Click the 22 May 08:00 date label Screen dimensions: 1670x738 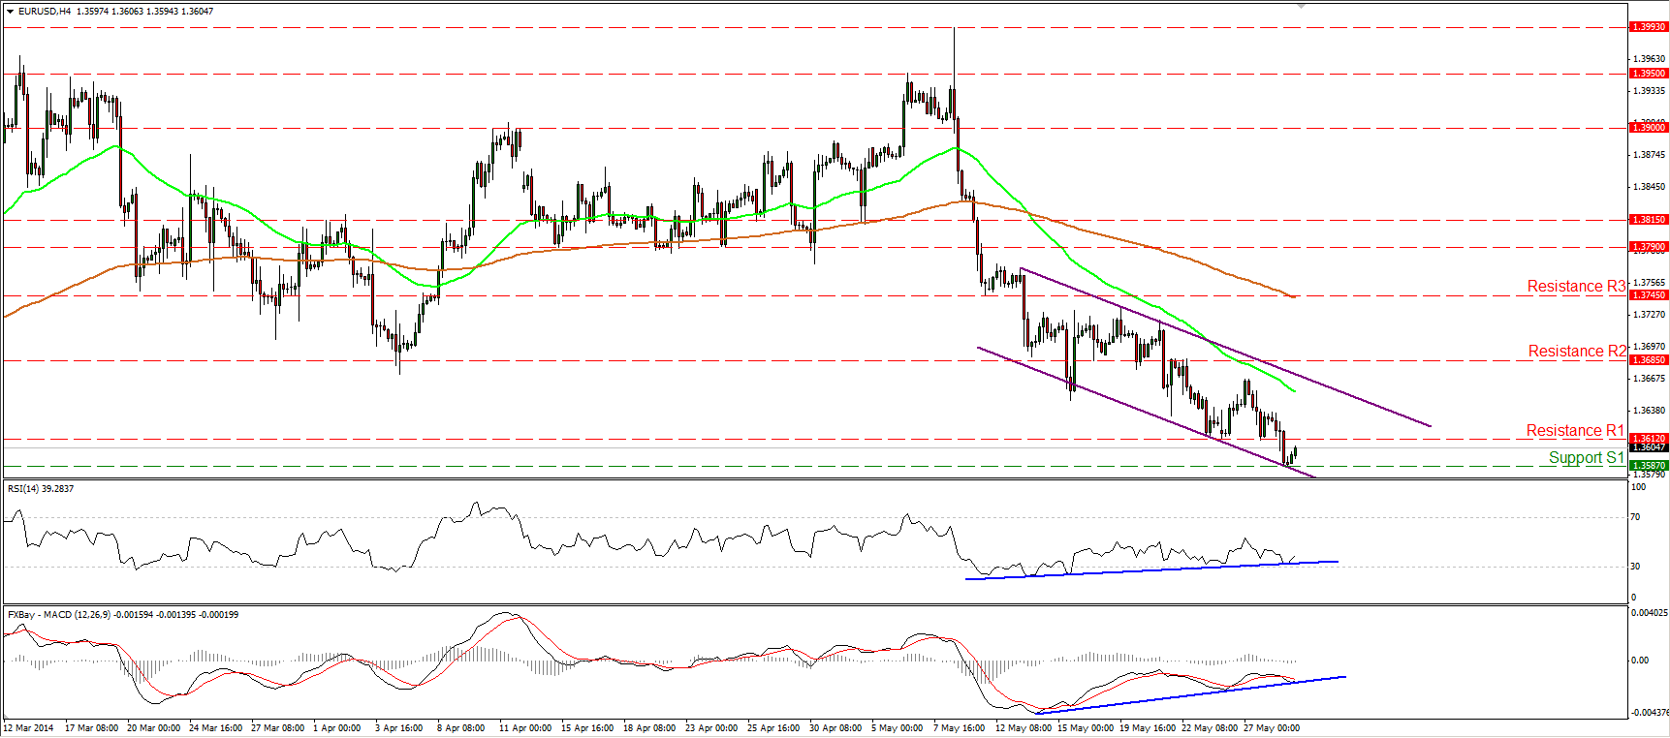[x=1210, y=728]
